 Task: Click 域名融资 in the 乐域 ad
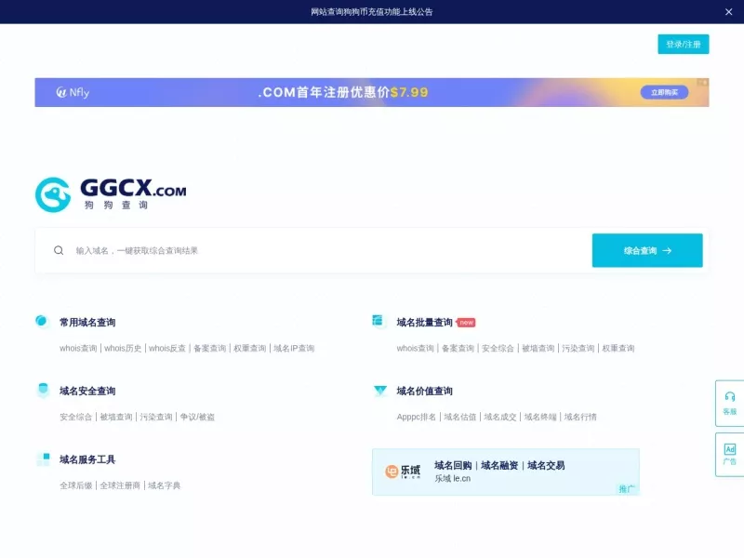coord(499,466)
